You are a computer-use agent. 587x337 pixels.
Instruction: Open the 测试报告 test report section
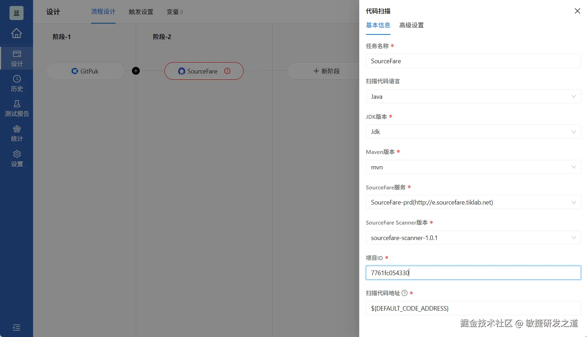pos(17,108)
